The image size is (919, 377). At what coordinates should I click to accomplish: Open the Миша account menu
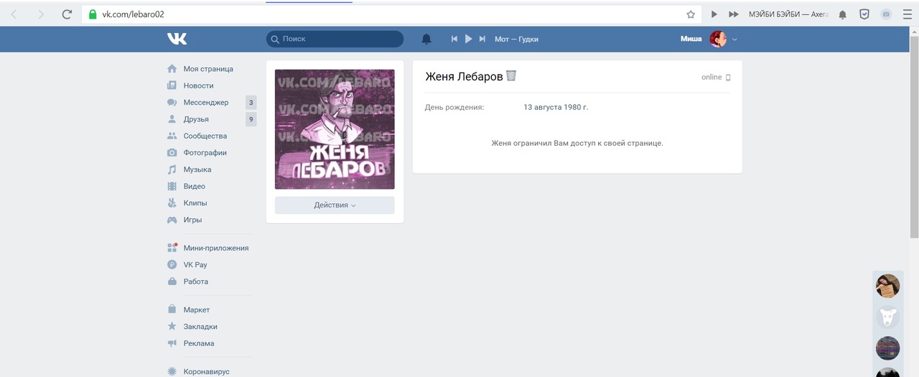(x=709, y=39)
